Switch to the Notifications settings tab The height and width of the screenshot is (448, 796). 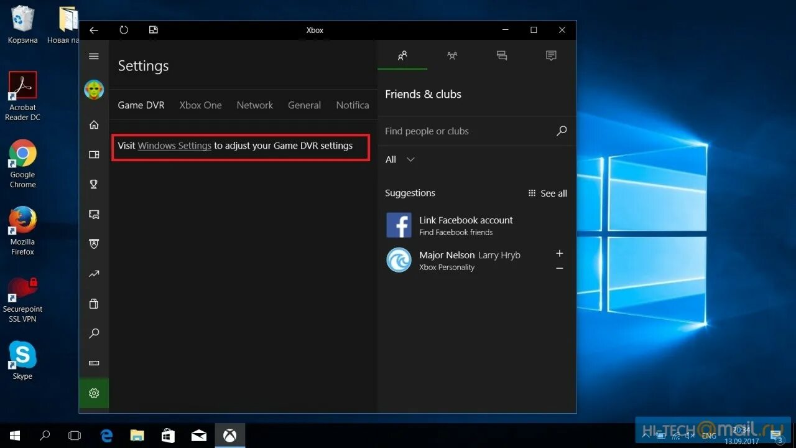click(353, 105)
